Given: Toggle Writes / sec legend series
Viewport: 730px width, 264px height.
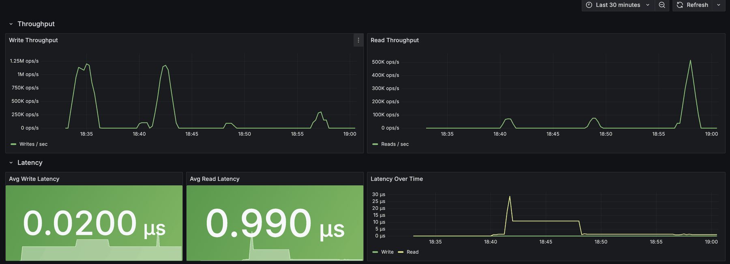Looking at the screenshot, I should coord(33,144).
